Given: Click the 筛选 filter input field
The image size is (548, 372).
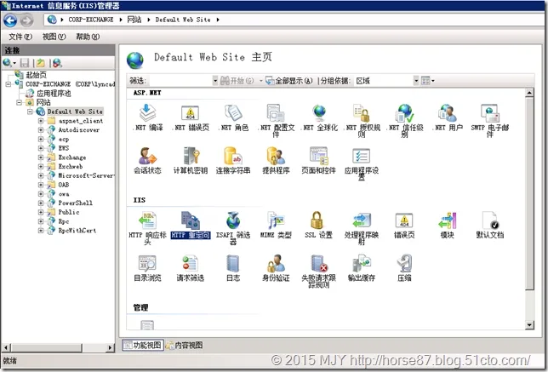Looking at the screenshot, I should click(180, 81).
